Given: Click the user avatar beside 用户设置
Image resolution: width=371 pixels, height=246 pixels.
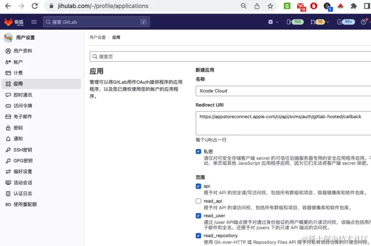Looking at the screenshot, I should [x=8, y=37].
